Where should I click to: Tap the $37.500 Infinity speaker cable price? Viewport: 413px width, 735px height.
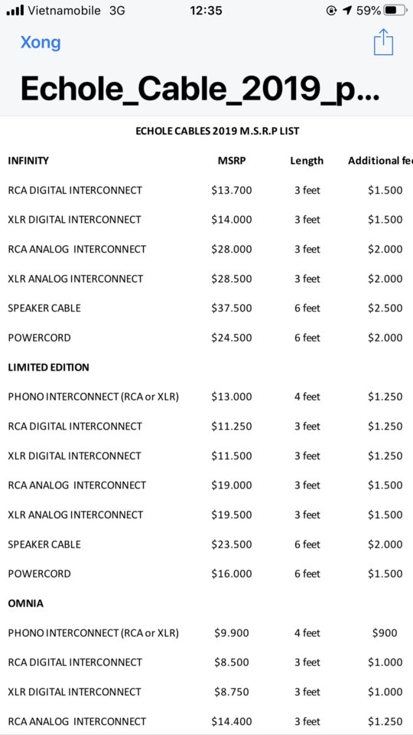pos(232,308)
